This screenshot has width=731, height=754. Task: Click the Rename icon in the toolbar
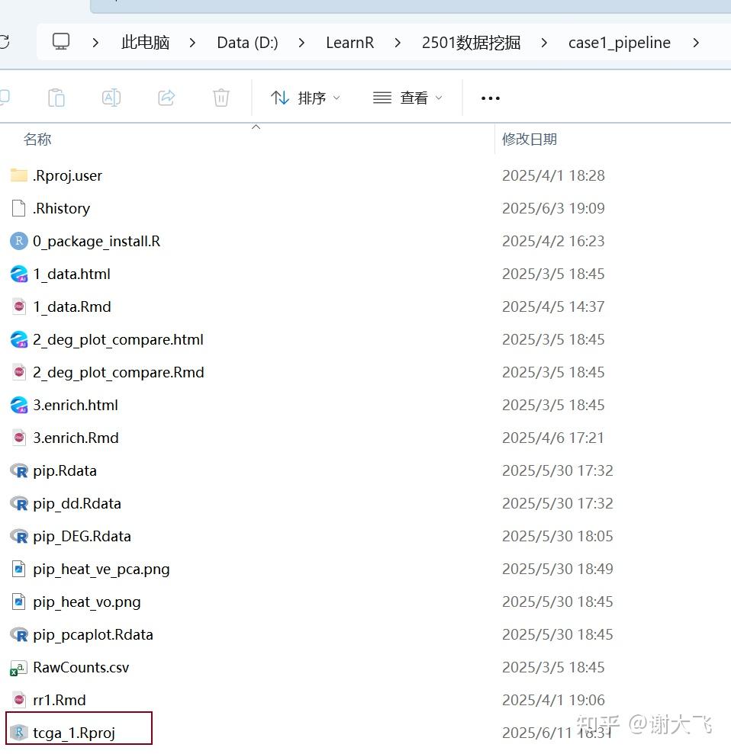click(x=111, y=98)
